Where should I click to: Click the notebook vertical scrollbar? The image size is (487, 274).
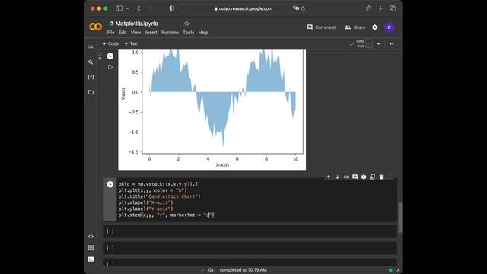pyautogui.click(x=399, y=218)
